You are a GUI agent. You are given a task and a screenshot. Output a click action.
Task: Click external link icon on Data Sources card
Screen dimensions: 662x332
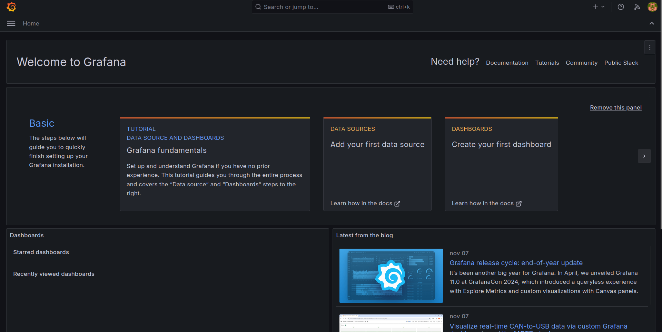397,204
